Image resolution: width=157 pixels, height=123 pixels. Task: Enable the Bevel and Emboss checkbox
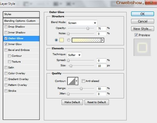point(6,50)
